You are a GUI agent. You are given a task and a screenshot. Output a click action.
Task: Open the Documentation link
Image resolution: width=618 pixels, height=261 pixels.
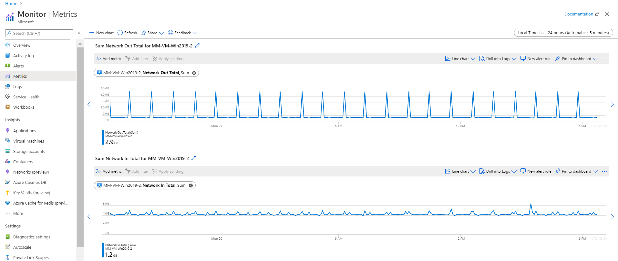coord(581,14)
